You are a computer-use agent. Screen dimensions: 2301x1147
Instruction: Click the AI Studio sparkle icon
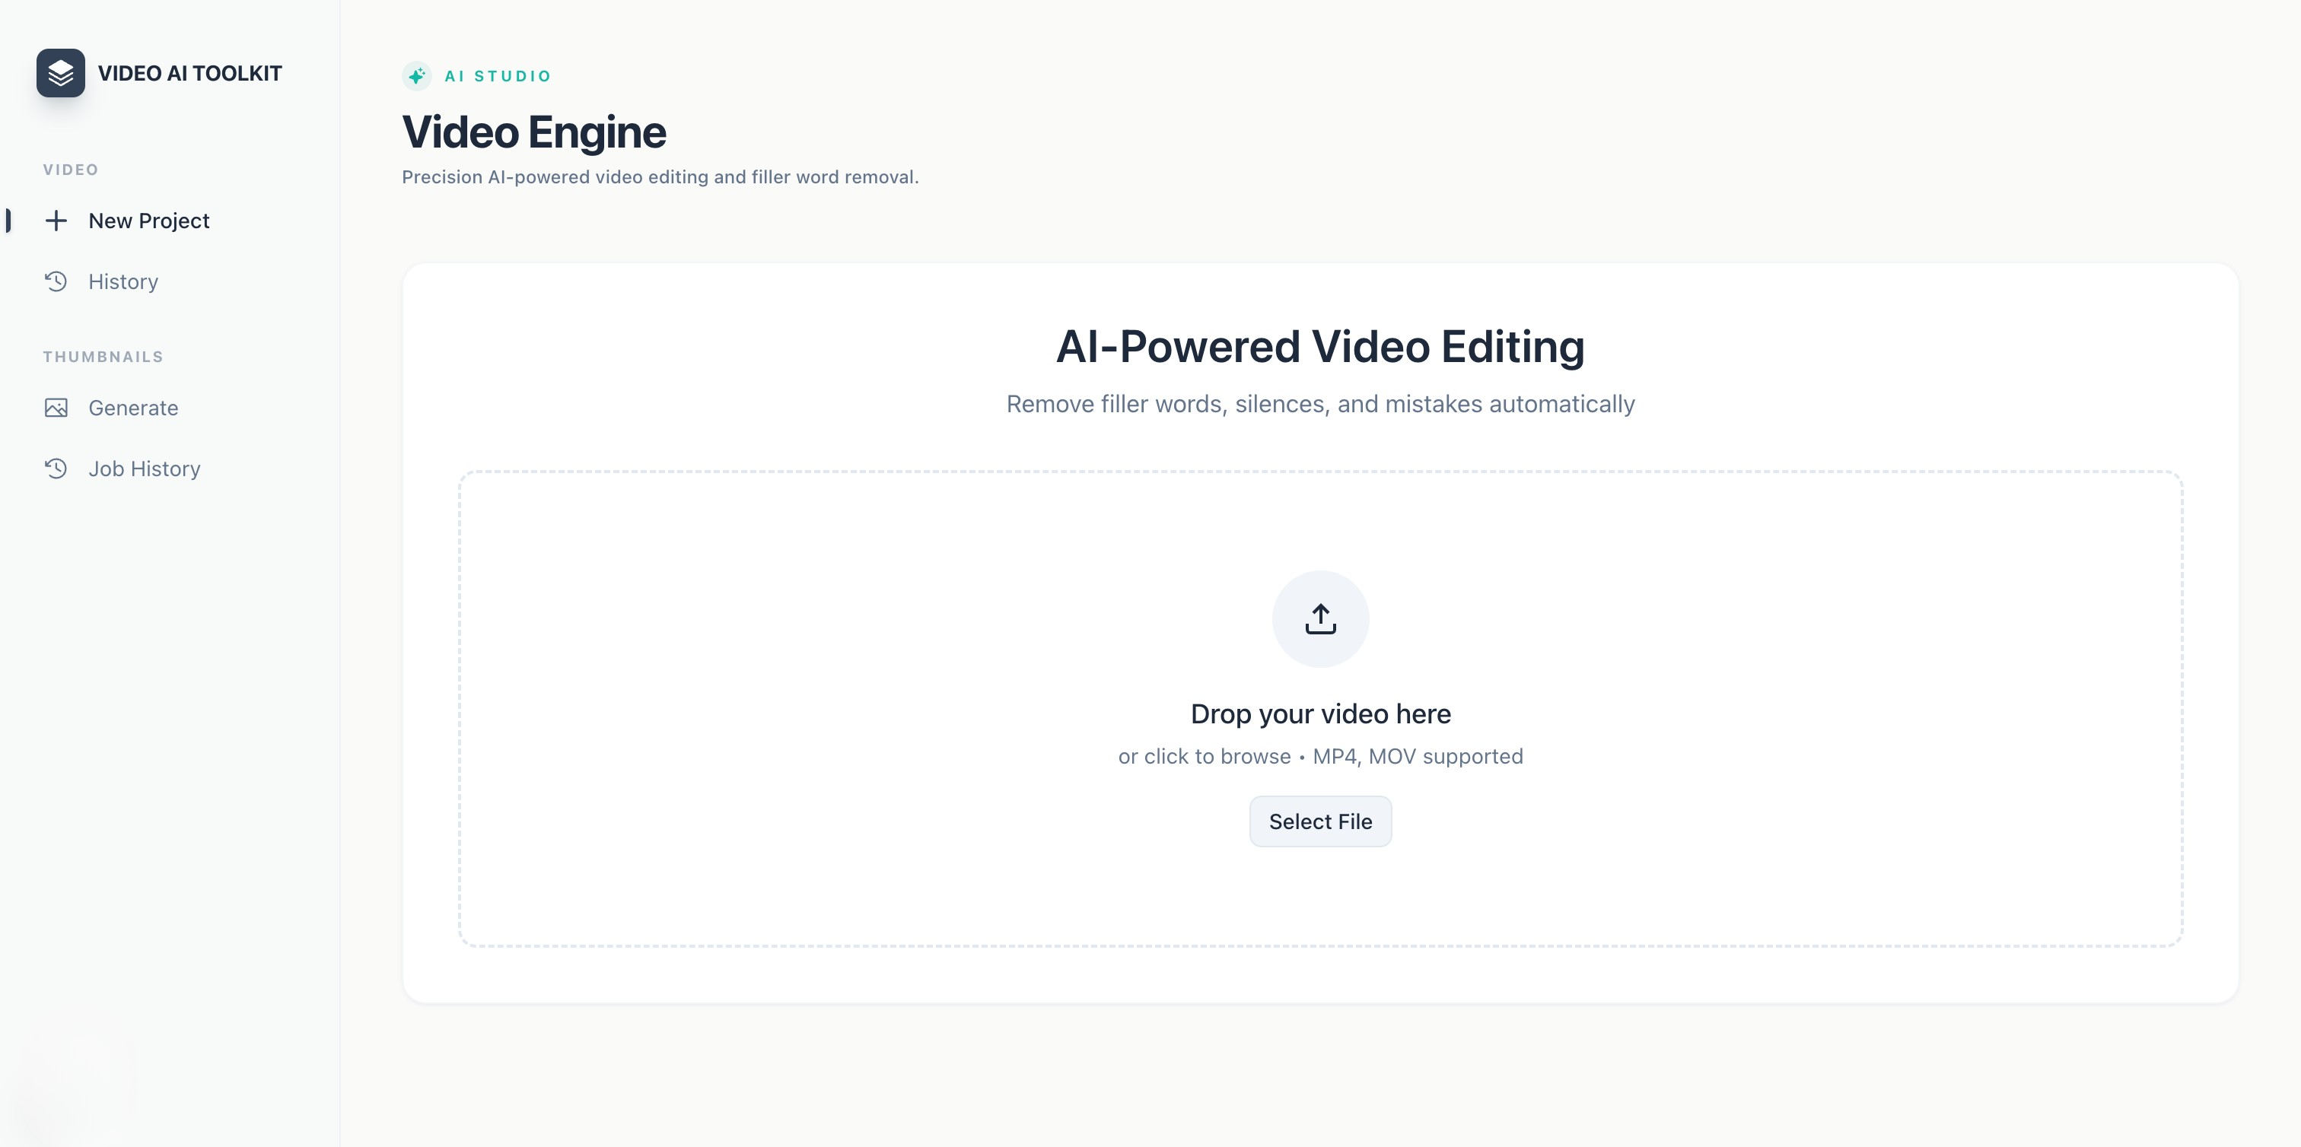pyautogui.click(x=416, y=76)
